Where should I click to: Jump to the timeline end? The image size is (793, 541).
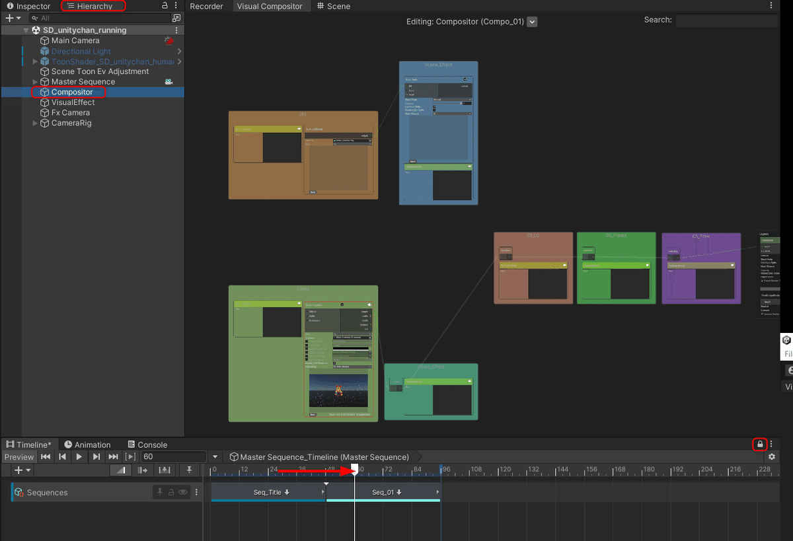[x=114, y=456]
